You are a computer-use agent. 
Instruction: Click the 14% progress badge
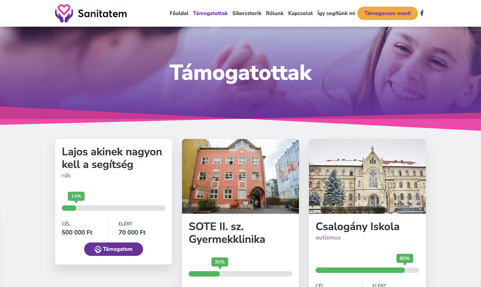tap(76, 196)
